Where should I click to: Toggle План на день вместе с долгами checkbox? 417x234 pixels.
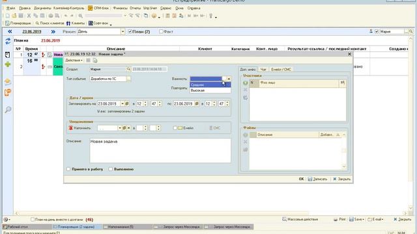(33, 220)
